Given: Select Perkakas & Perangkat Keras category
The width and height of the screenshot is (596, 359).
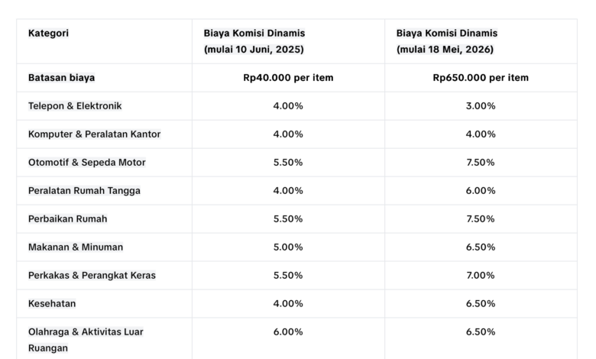Looking at the screenshot, I should 92,275.
